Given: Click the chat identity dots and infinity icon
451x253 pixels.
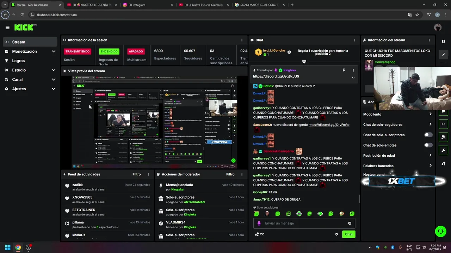Looking at the screenshot, I should click(x=260, y=234).
